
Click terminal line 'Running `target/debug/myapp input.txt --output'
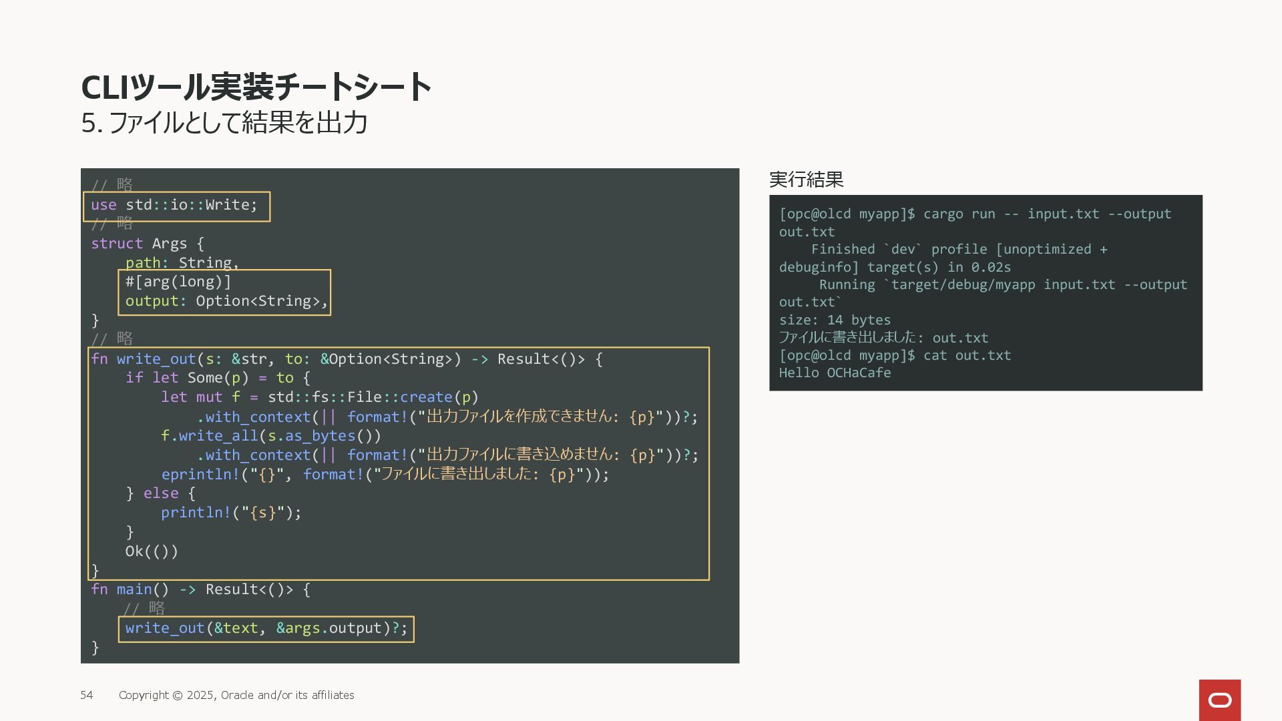(x=1003, y=284)
